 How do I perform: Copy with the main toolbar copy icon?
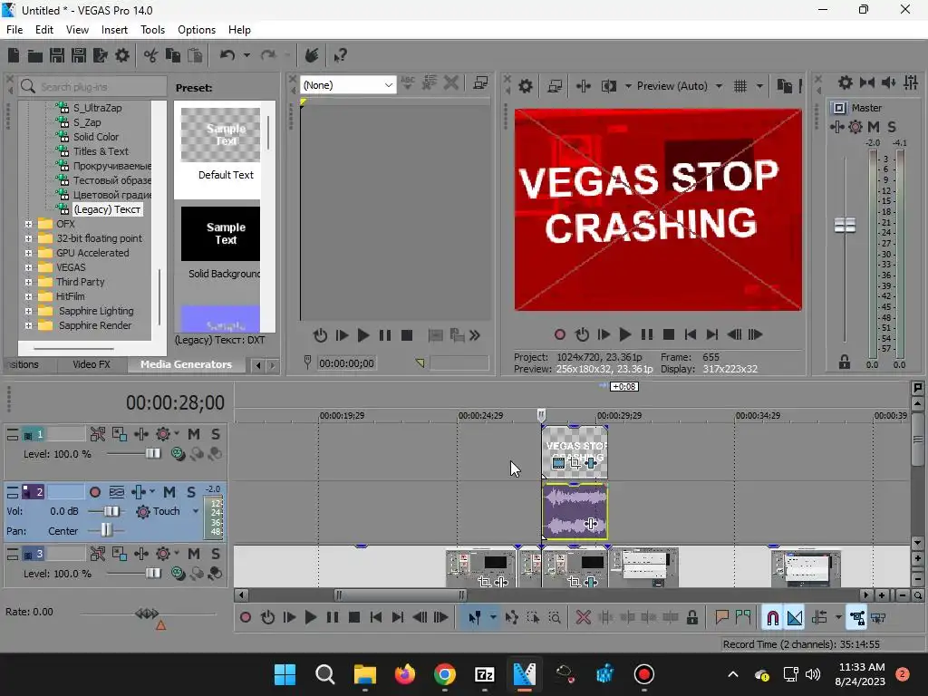(173, 55)
